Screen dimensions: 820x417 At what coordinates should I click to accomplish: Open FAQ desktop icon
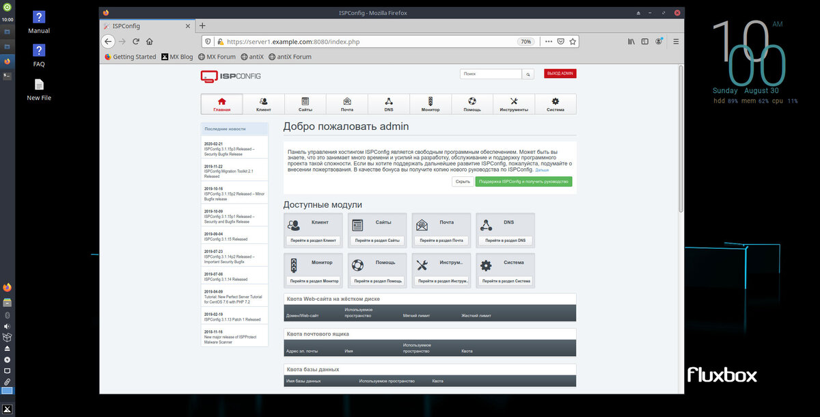coord(39,55)
